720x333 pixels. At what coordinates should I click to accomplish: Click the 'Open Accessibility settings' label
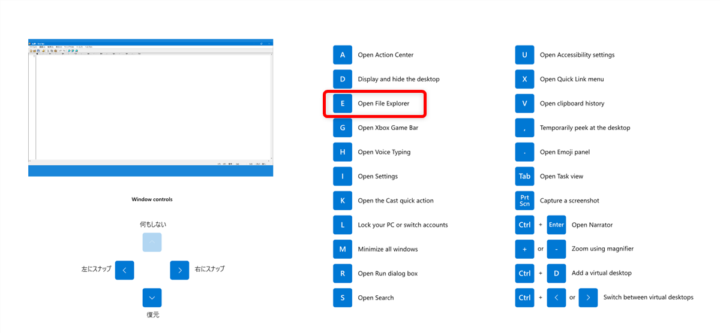click(x=577, y=55)
